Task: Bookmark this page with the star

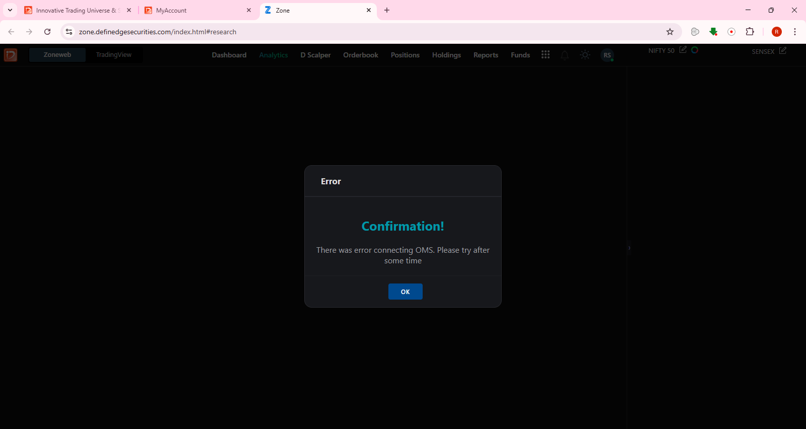Action: 670,32
